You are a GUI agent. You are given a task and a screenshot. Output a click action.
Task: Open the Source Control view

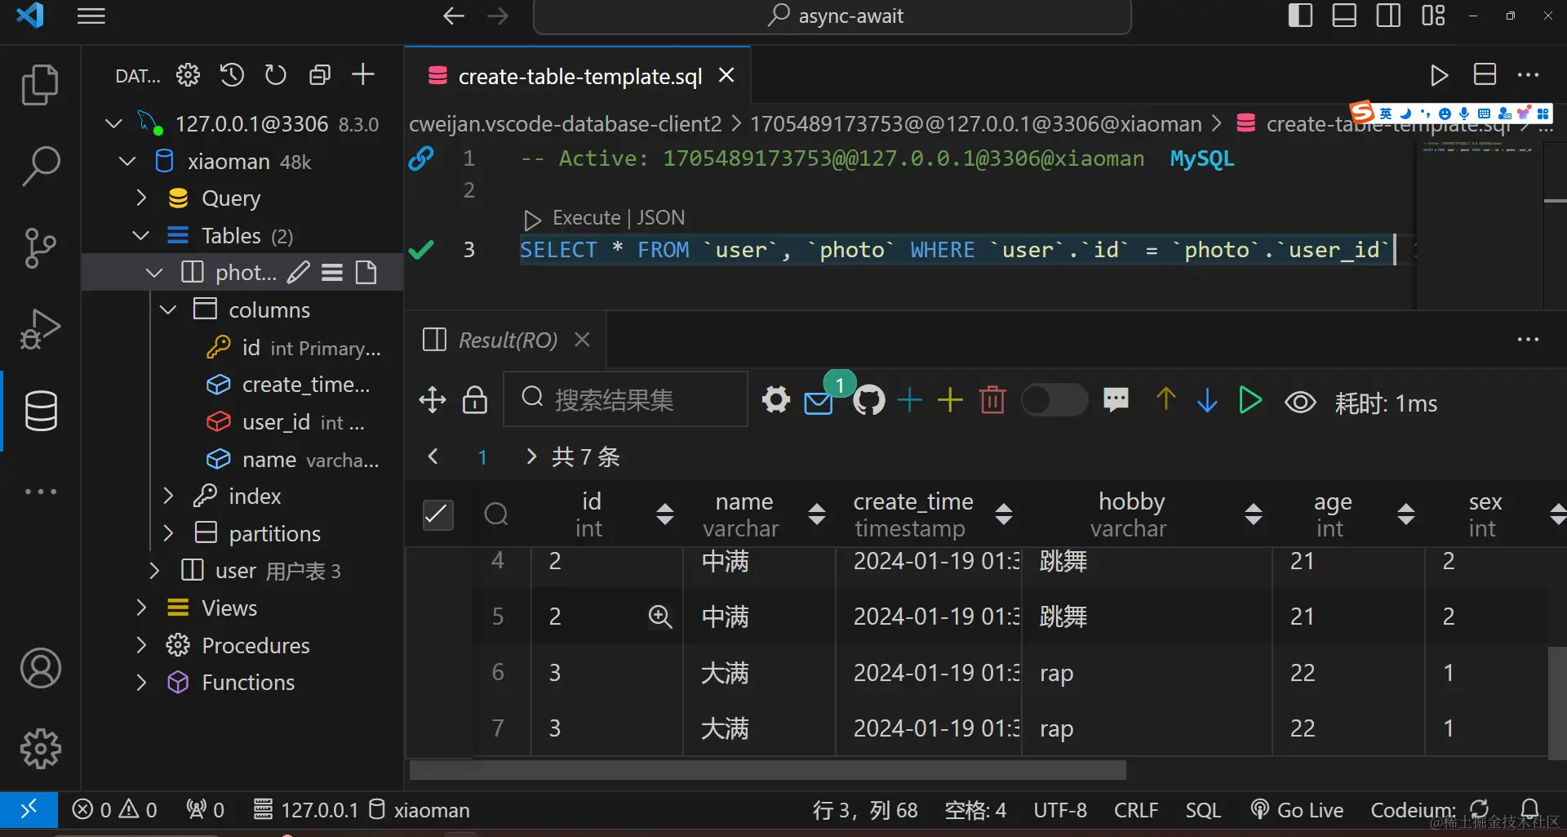40,247
